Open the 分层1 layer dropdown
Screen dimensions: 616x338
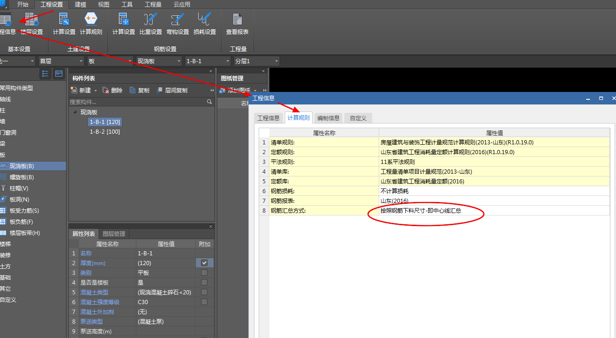point(257,61)
